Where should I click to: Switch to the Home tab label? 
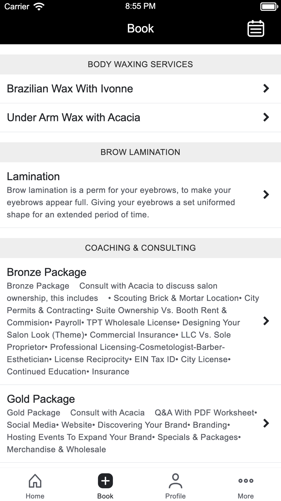tap(35, 496)
